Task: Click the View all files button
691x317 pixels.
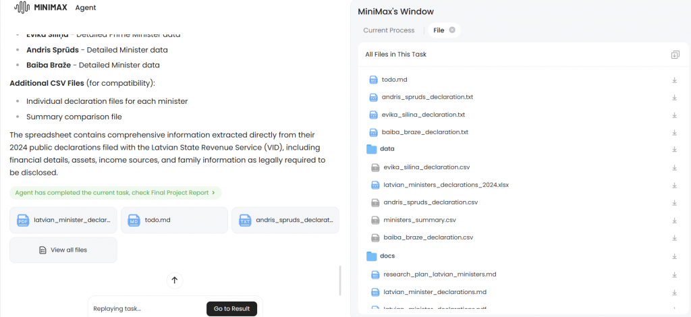Action: pos(63,250)
